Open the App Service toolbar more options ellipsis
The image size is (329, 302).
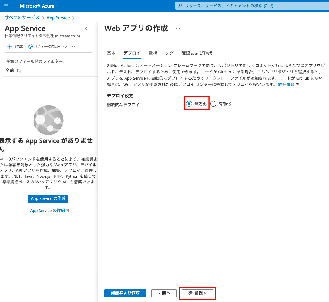click(x=74, y=46)
